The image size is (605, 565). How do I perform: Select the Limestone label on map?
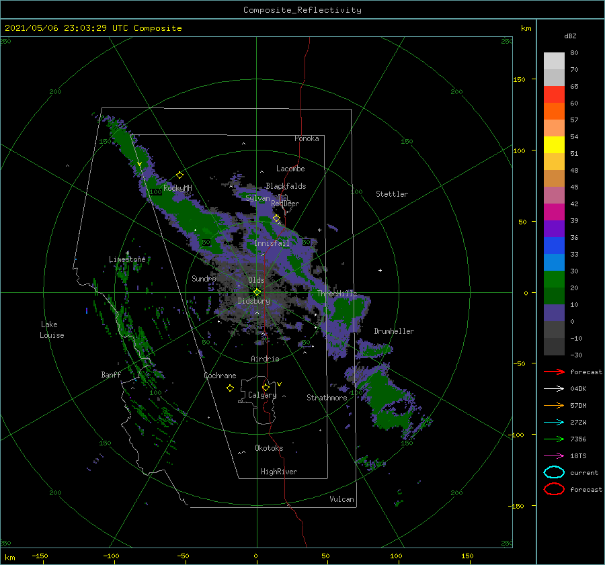(x=127, y=259)
